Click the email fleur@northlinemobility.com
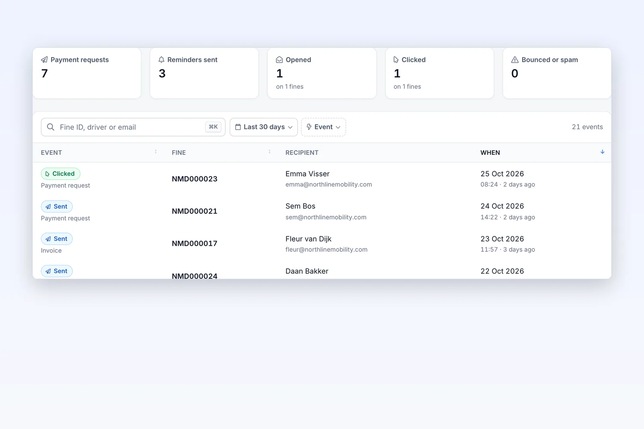The height and width of the screenshot is (429, 644). tap(326, 249)
